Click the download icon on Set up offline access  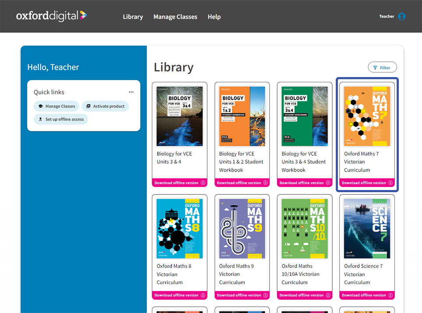(40, 119)
